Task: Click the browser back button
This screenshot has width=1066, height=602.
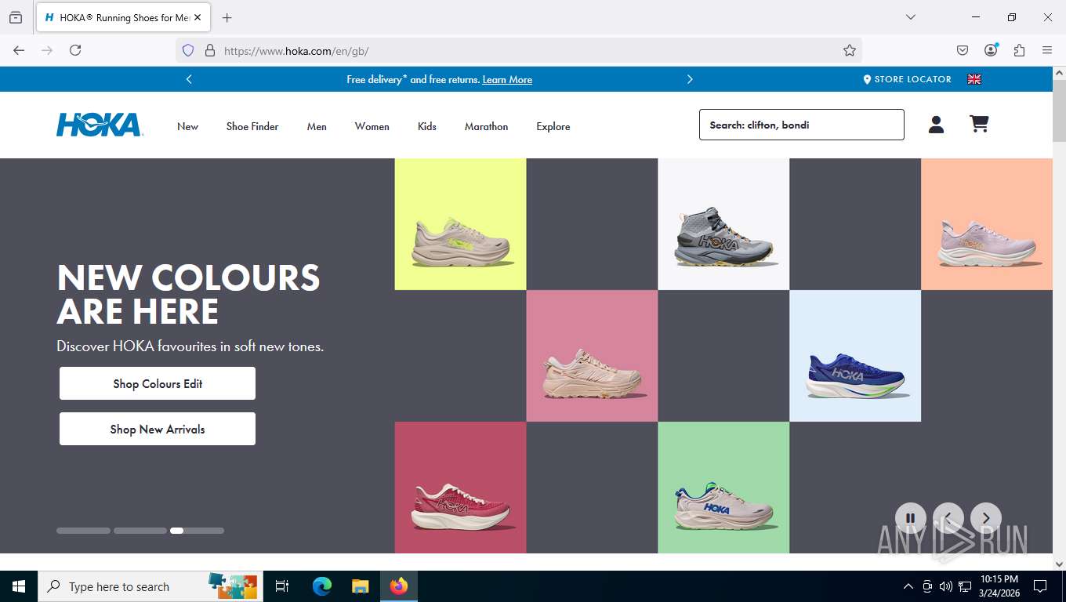Action: coord(19,50)
